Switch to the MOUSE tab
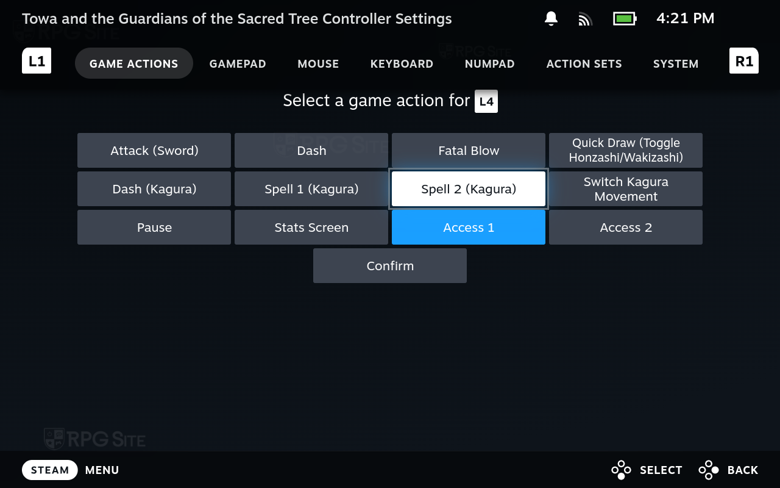Viewport: 780px width, 488px height. point(318,63)
